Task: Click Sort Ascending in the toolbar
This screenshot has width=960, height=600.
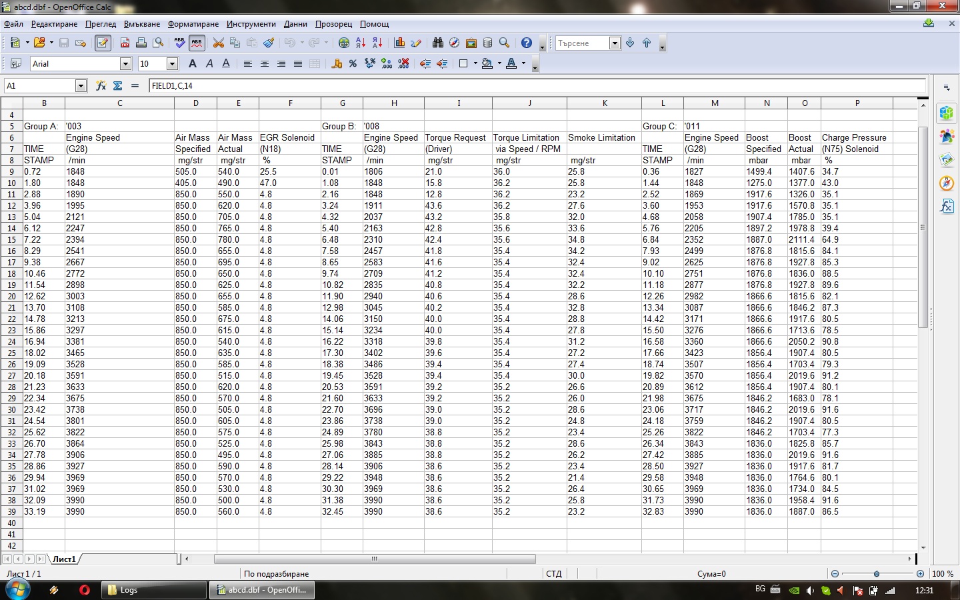Action: (361, 43)
